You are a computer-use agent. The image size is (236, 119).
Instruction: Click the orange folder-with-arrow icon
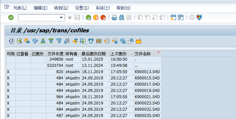139,41
